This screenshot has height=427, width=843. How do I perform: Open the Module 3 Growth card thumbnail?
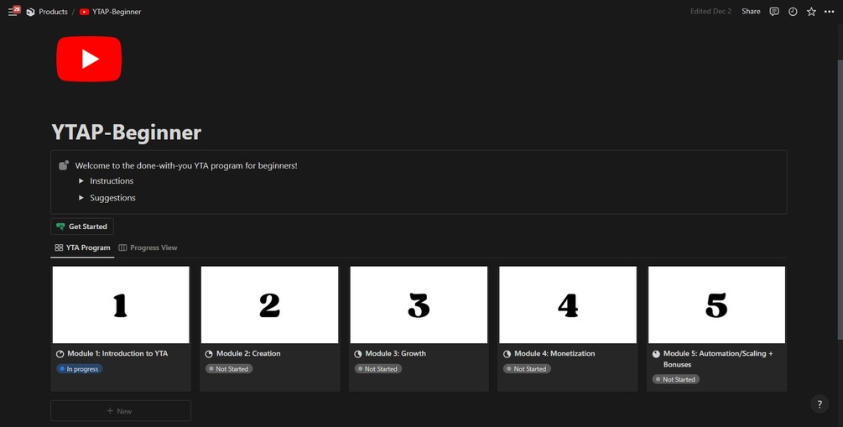pos(419,305)
